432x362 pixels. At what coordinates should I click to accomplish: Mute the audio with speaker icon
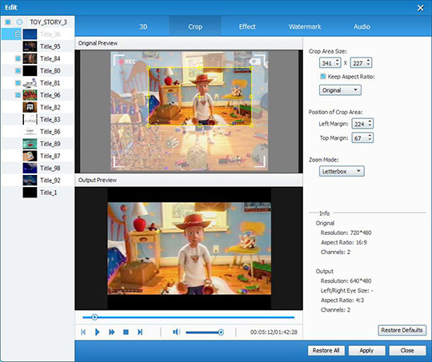coord(176,332)
